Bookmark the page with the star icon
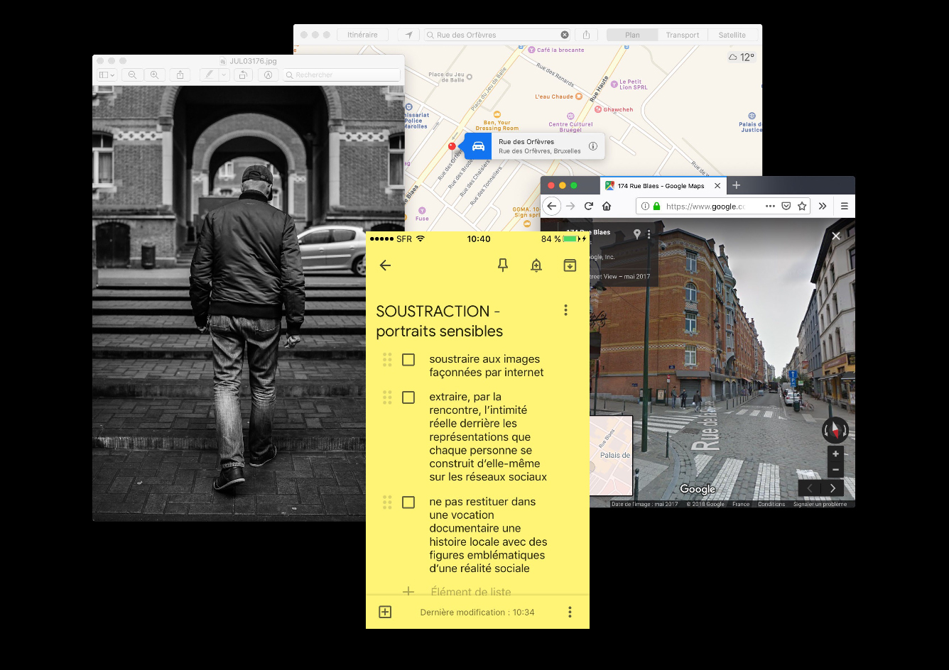Screen dimensions: 949x670 pyautogui.click(x=802, y=206)
